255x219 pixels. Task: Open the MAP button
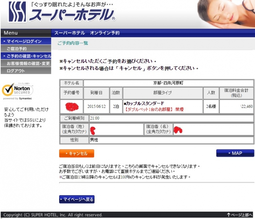[235, 153]
